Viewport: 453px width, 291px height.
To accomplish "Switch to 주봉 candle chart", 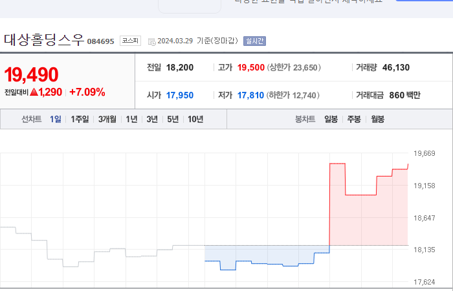I will [x=354, y=119].
